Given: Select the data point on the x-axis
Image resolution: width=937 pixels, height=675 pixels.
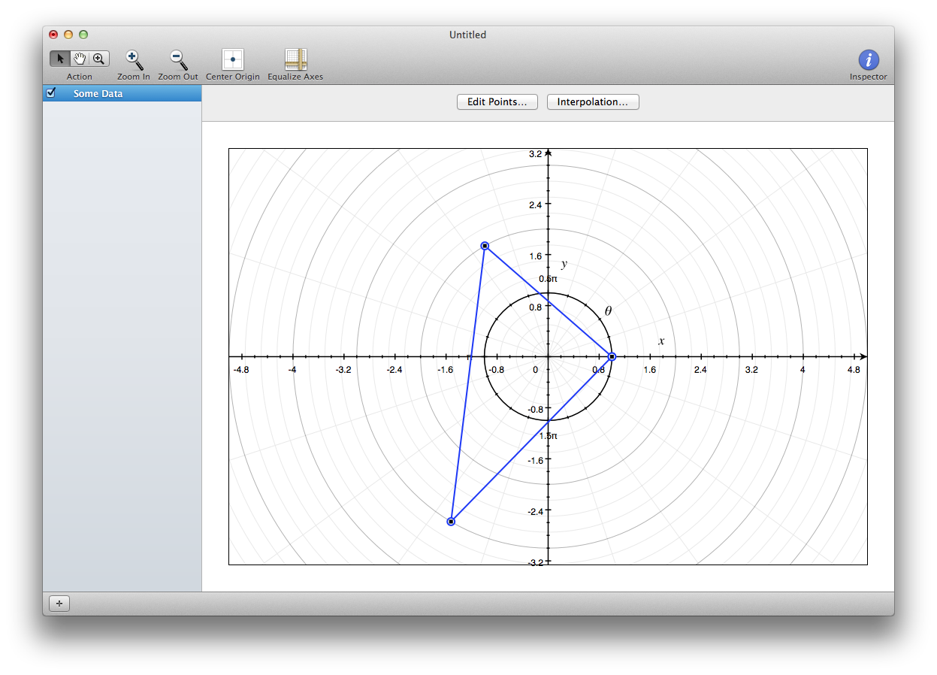Looking at the screenshot, I should click(612, 356).
